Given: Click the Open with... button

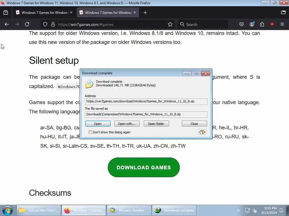Looking at the screenshot, I should tap(127, 124).
